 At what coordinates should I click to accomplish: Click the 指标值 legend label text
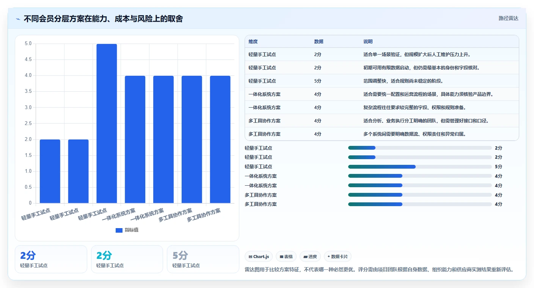pyautogui.click(x=132, y=230)
